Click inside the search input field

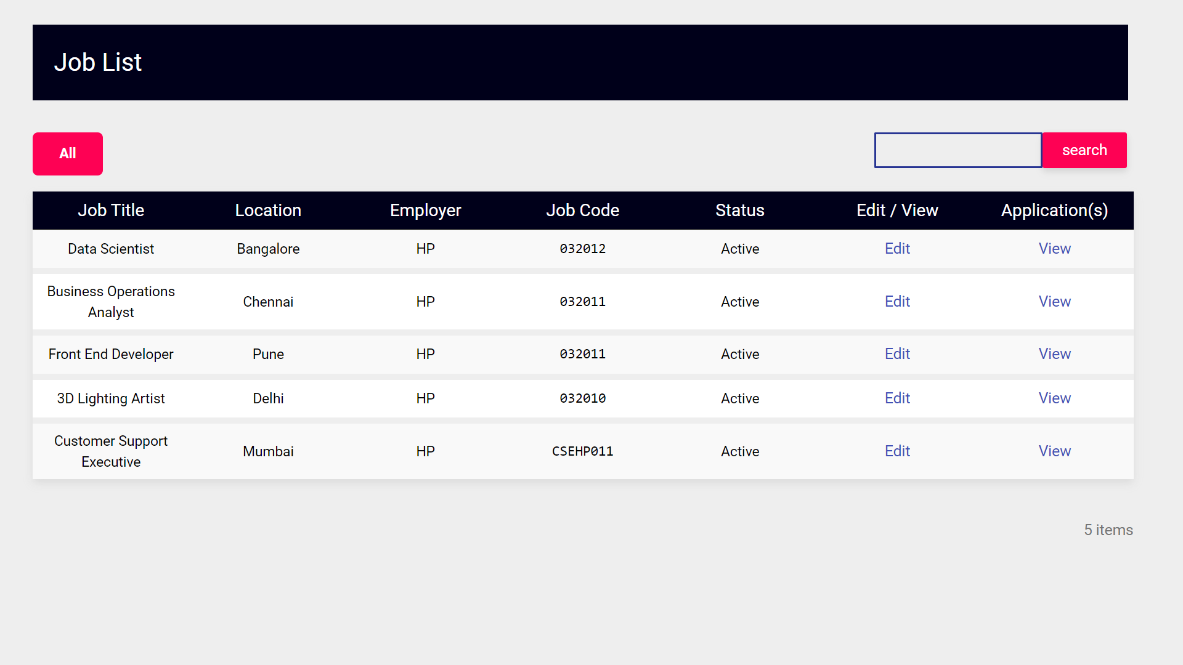957,150
